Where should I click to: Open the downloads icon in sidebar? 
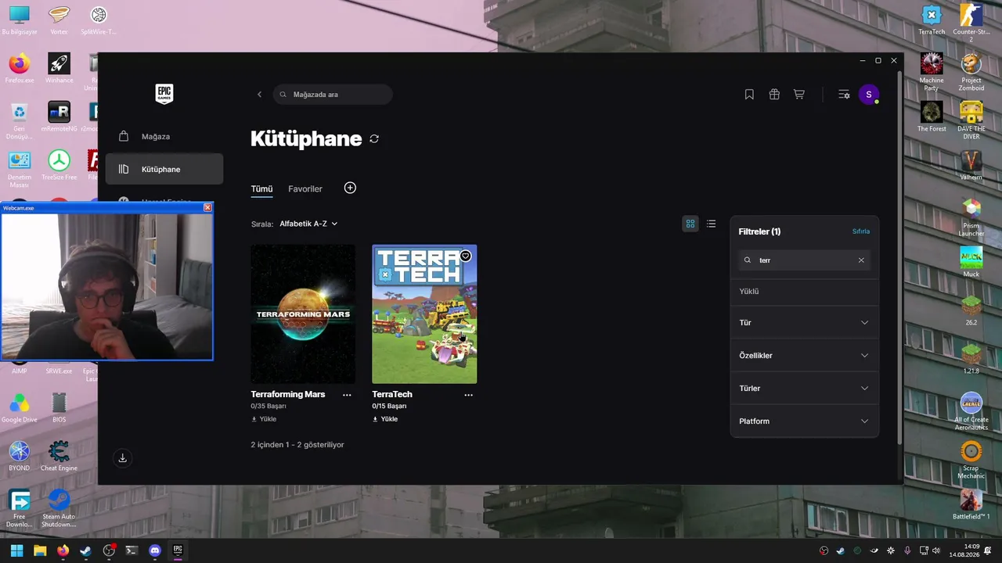[x=123, y=459]
